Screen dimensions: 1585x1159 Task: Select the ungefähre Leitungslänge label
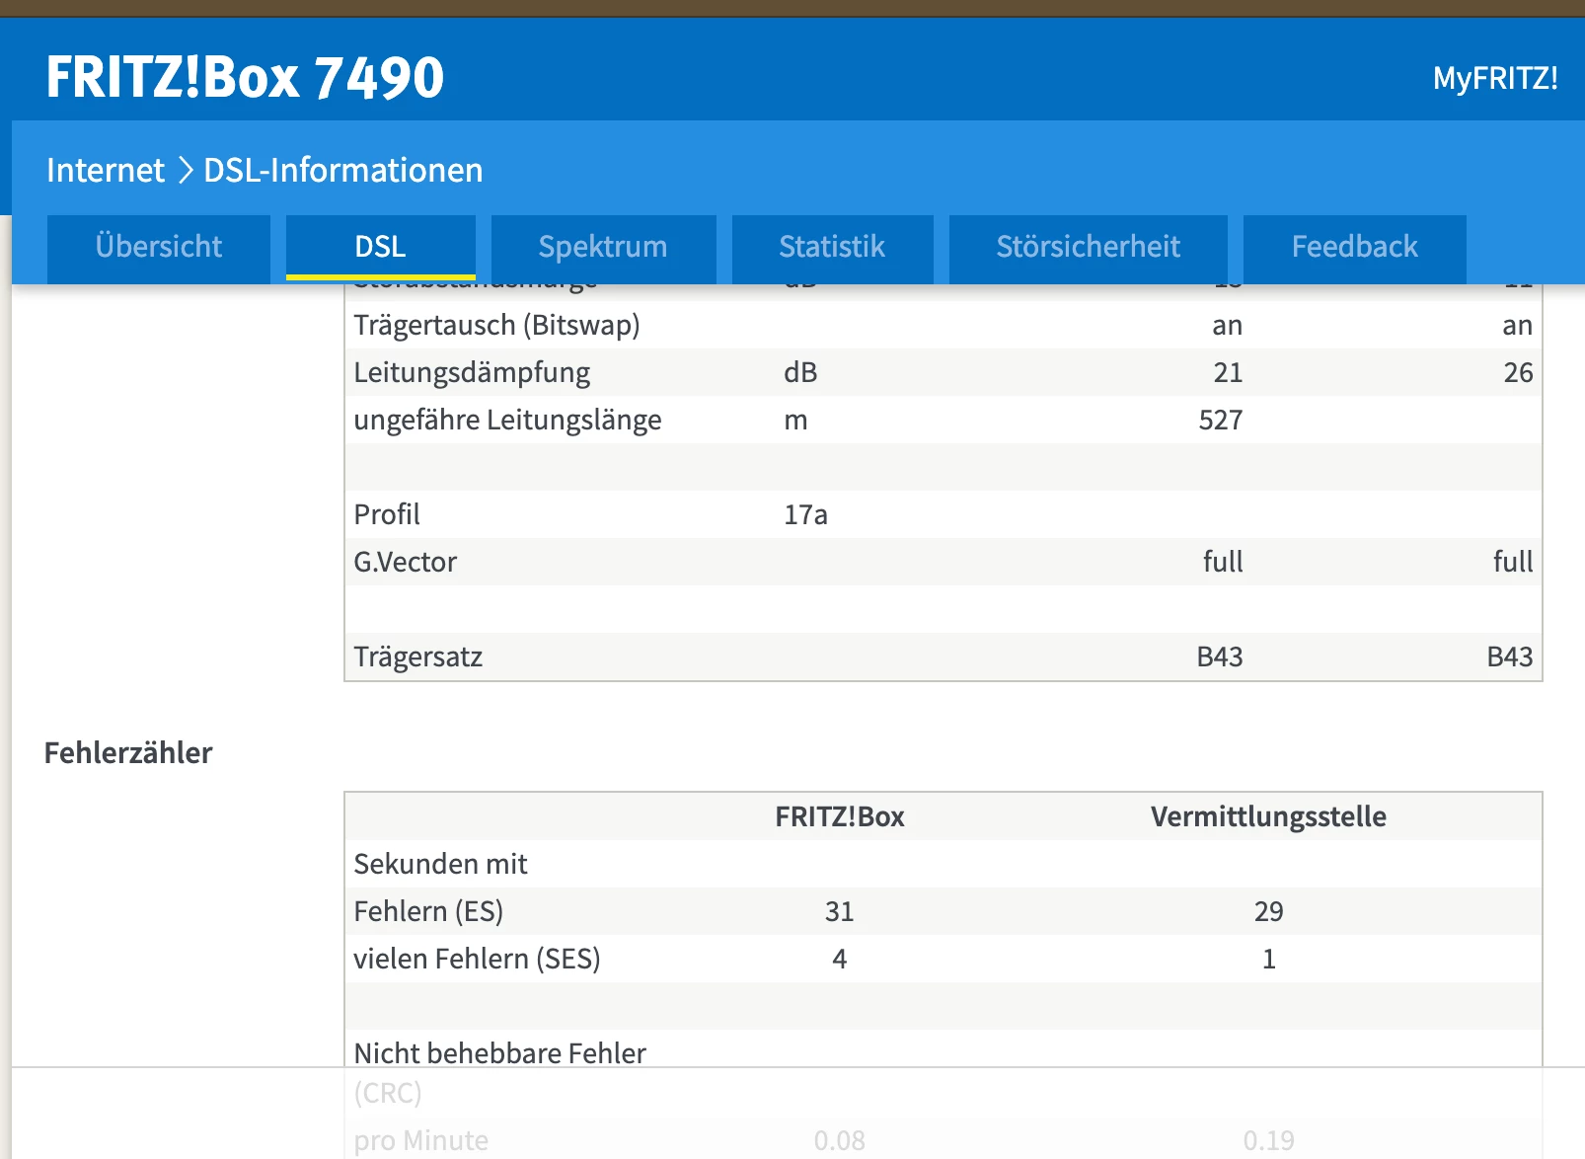507,420
